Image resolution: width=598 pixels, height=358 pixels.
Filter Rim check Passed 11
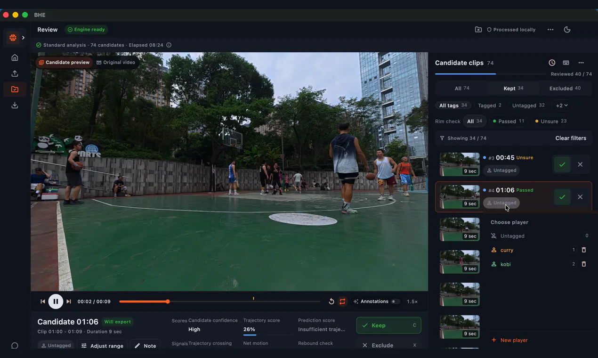tap(509, 121)
